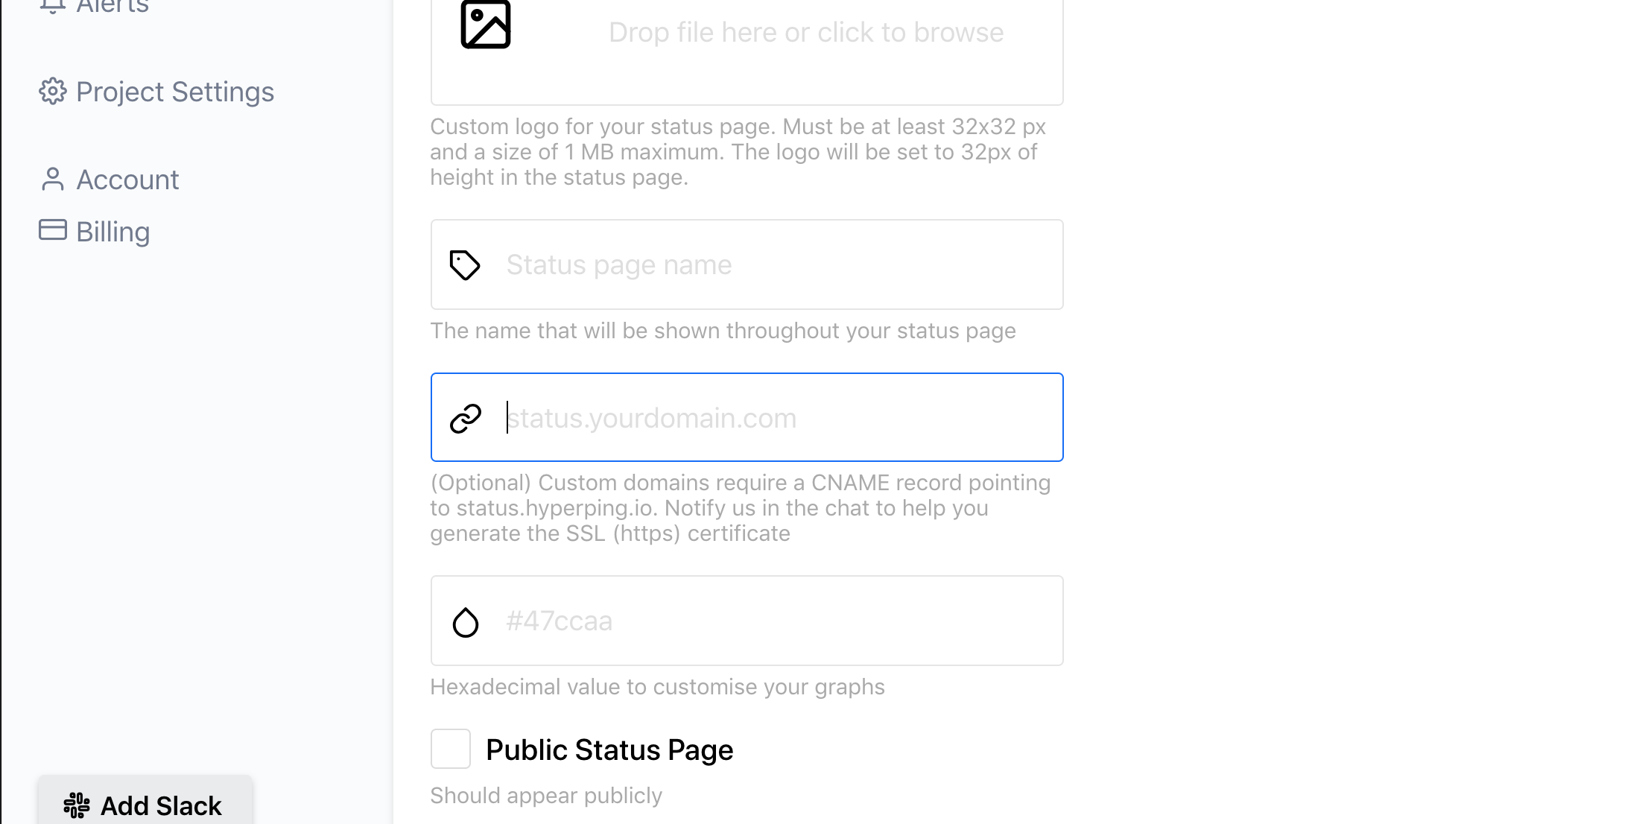The image size is (1648, 824).
Task: Click the tag icon beside Status page name
Action: tap(465, 265)
